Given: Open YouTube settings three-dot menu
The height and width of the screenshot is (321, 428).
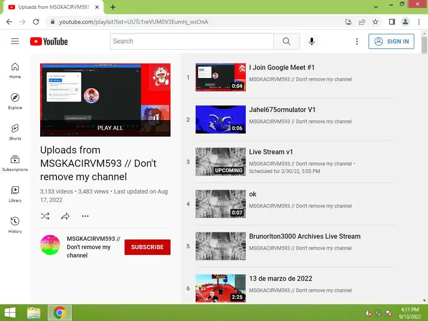Looking at the screenshot, I should pos(357,41).
